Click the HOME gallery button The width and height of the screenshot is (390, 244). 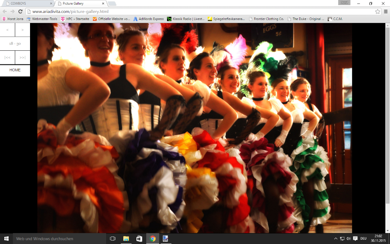15,70
